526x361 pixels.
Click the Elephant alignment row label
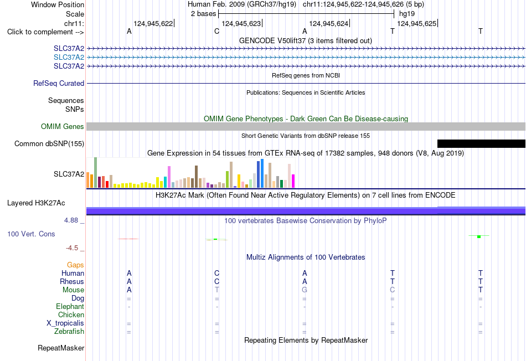[x=70, y=306]
